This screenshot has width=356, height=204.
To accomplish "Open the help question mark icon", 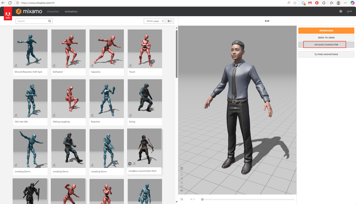I will pos(341,12).
